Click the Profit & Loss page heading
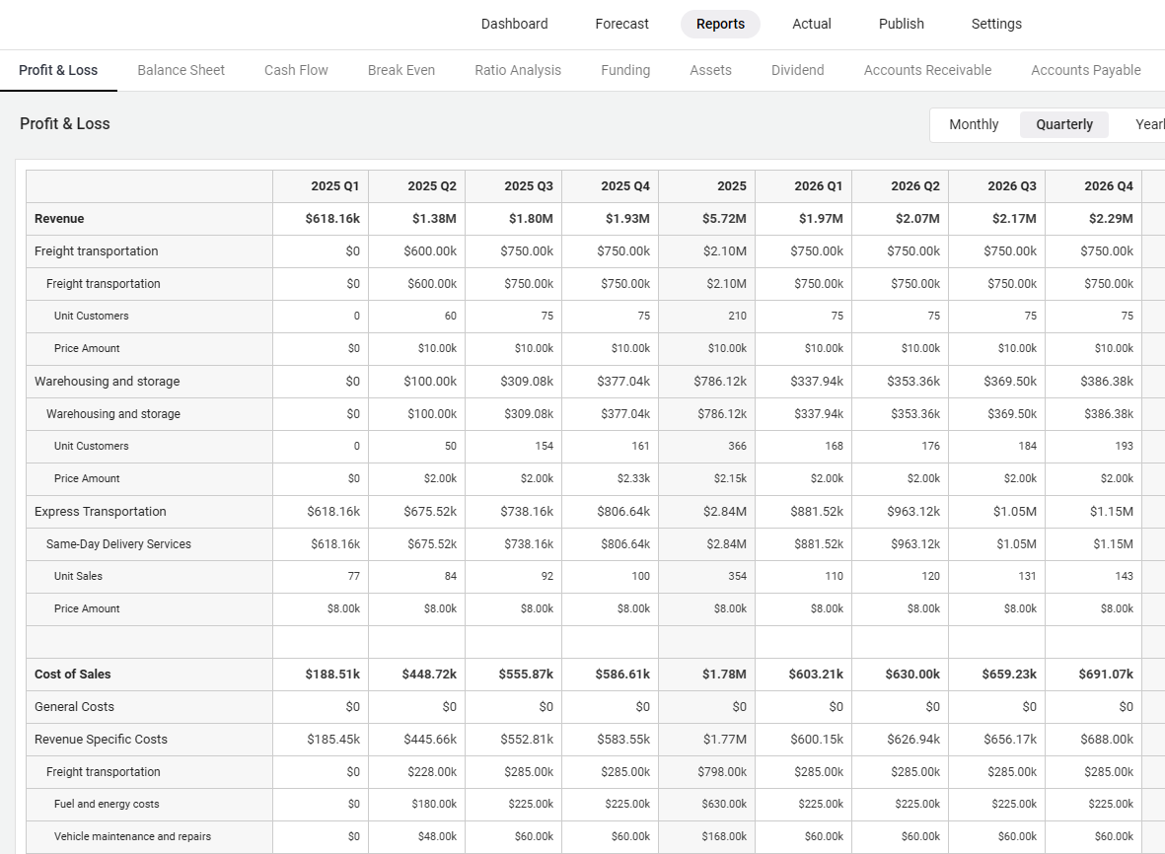This screenshot has height=854, width=1165. pyautogui.click(x=65, y=124)
